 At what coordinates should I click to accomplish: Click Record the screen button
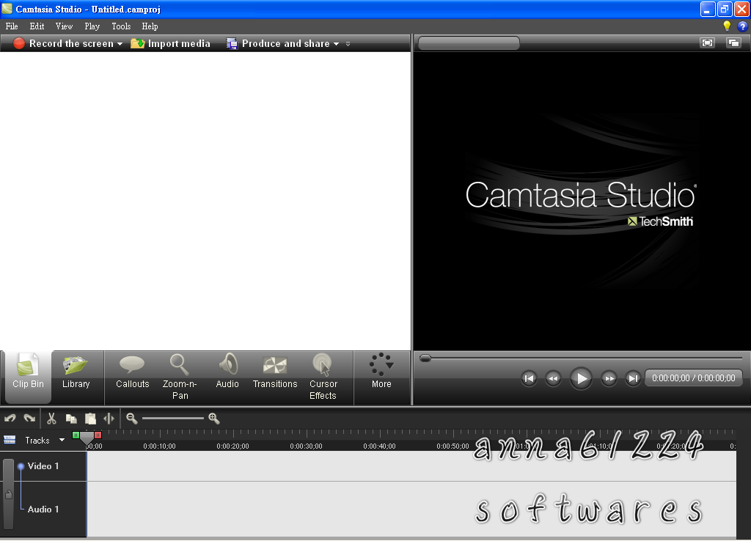point(63,43)
